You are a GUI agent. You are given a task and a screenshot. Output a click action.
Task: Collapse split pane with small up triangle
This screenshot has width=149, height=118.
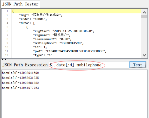tap(3, 59)
